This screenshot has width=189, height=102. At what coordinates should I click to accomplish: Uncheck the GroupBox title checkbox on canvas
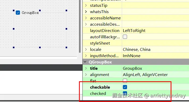[18, 13]
